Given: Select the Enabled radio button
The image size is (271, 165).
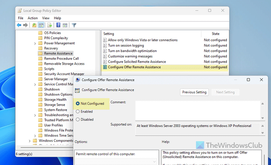Looking at the screenshot, I should [x=78, y=112].
